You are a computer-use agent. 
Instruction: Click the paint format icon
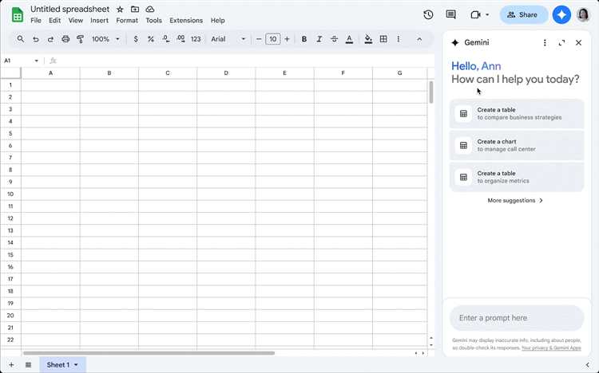click(80, 39)
